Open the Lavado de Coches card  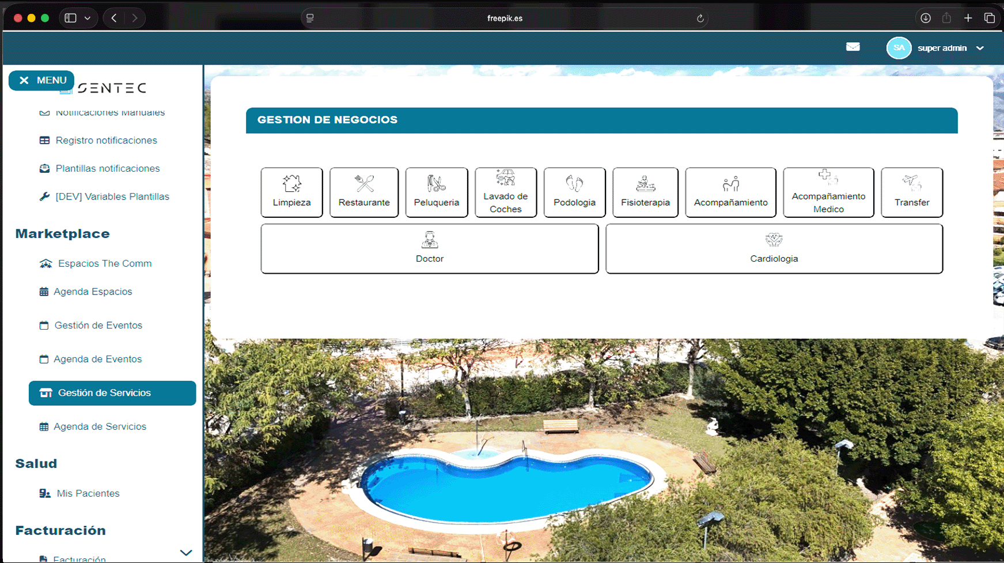pos(506,192)
